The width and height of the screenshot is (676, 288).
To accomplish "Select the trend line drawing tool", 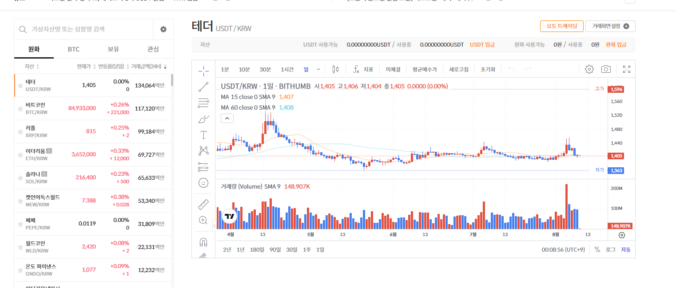I will coord(203,87).
